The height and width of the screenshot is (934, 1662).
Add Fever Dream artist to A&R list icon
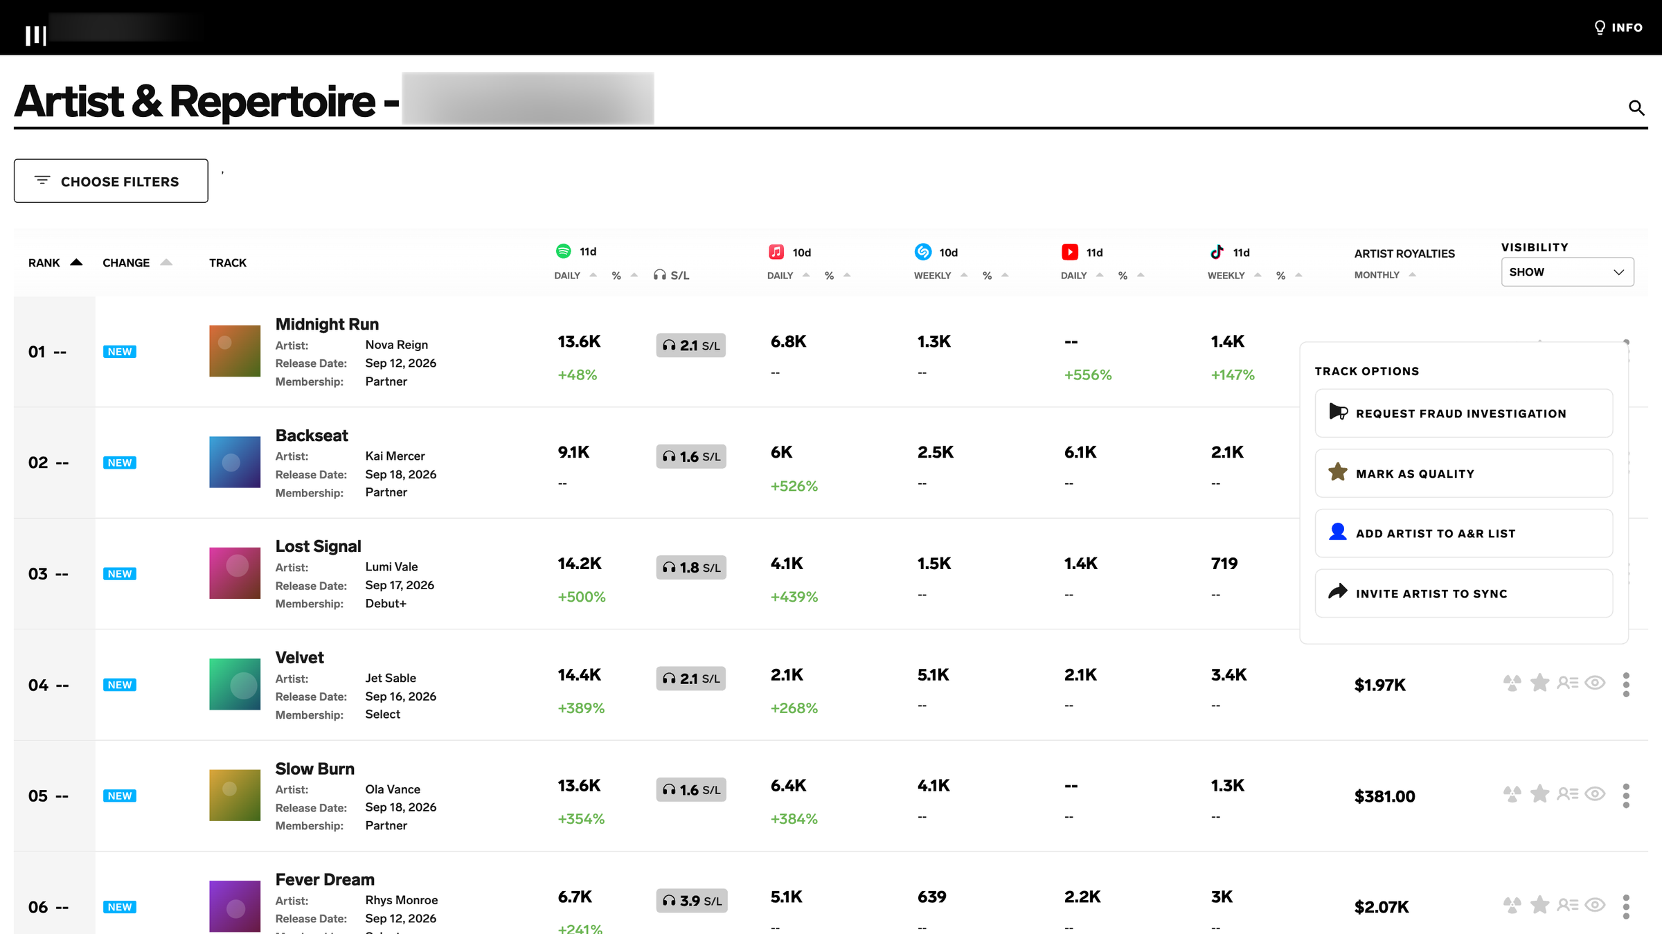(1568, 905)
